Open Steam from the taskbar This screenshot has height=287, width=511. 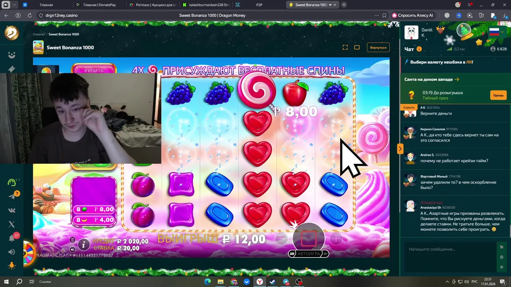(x=273, y=281)
